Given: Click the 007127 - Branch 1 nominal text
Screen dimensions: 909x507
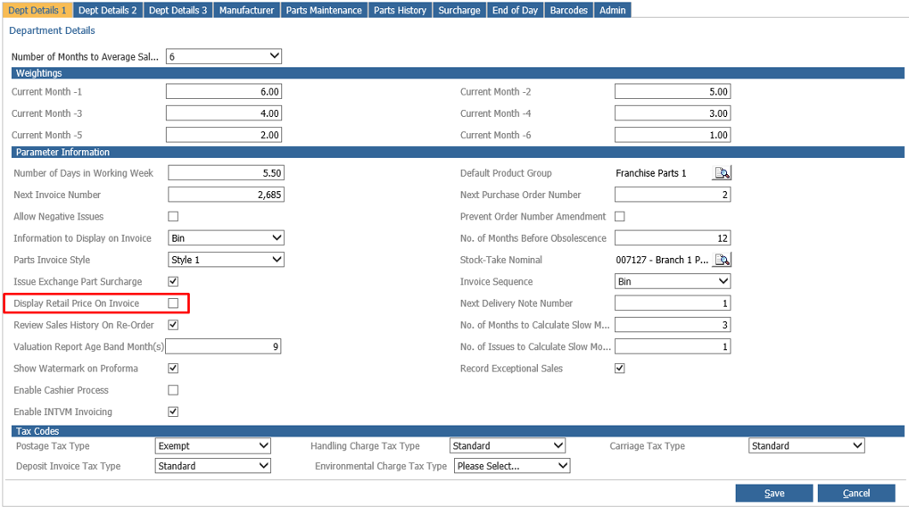Looking at the screenshot, I should coord(662,260).
